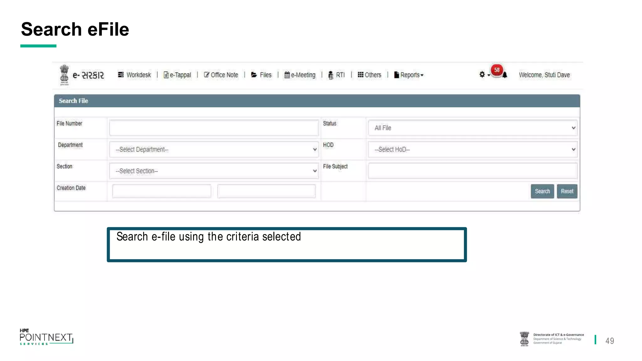Click the Files folder icon
Viewport: 642px width, 361px height.
(x=254, y=75)
